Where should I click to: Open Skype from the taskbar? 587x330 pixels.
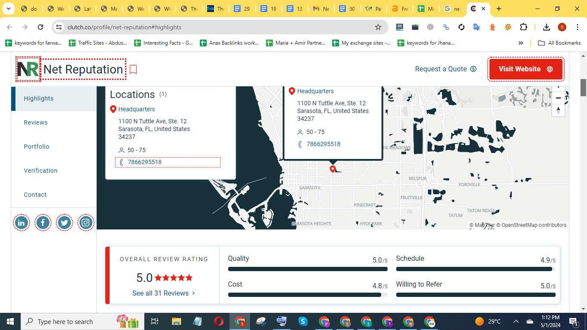point(303,321)
